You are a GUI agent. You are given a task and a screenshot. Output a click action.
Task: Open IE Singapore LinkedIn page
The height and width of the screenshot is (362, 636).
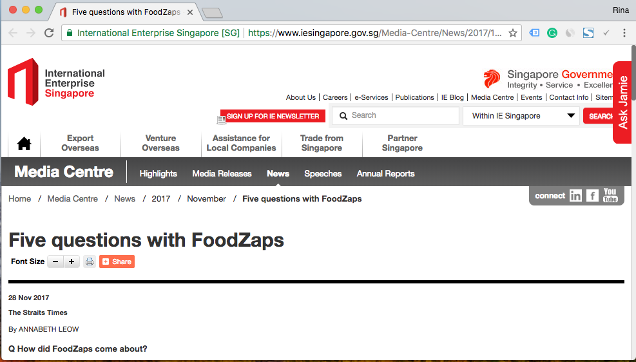[x=575, y=196]
